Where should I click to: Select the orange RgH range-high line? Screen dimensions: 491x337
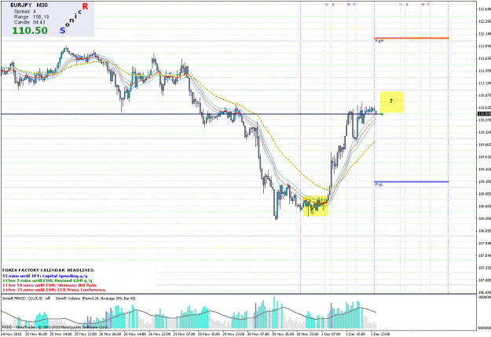412,38
